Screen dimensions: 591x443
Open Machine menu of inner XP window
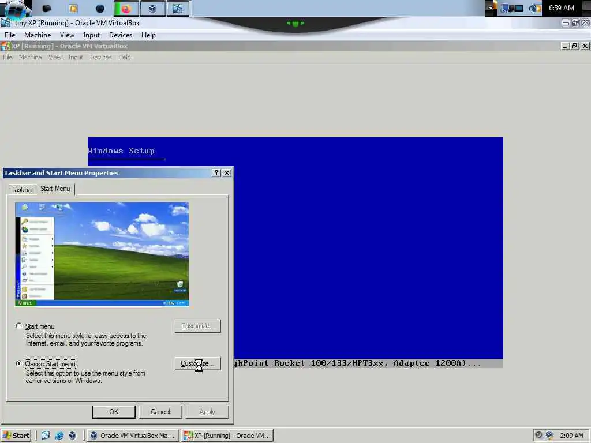tap(30, 57)
